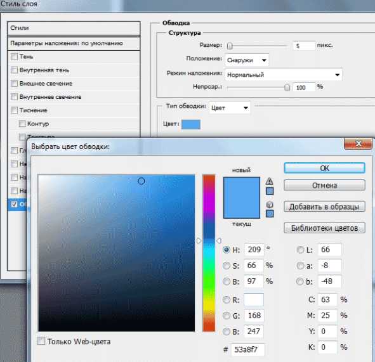Click the Добавить в образцы button

coord(324,207)
